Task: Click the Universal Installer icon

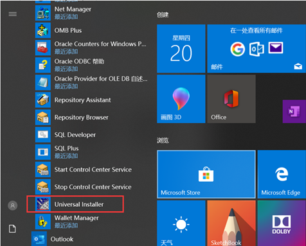Action: [x=43, y=204]
